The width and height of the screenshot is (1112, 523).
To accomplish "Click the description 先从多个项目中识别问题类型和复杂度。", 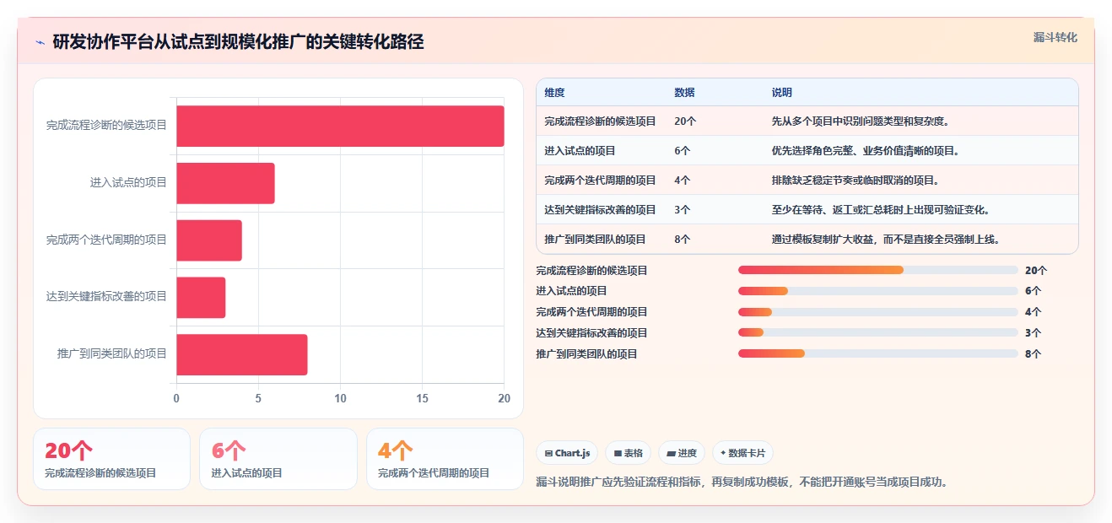I will tap(861, 121).
